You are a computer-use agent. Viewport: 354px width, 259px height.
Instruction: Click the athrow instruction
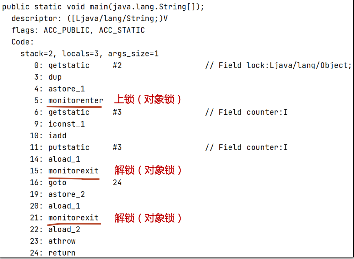click(62, 241)
